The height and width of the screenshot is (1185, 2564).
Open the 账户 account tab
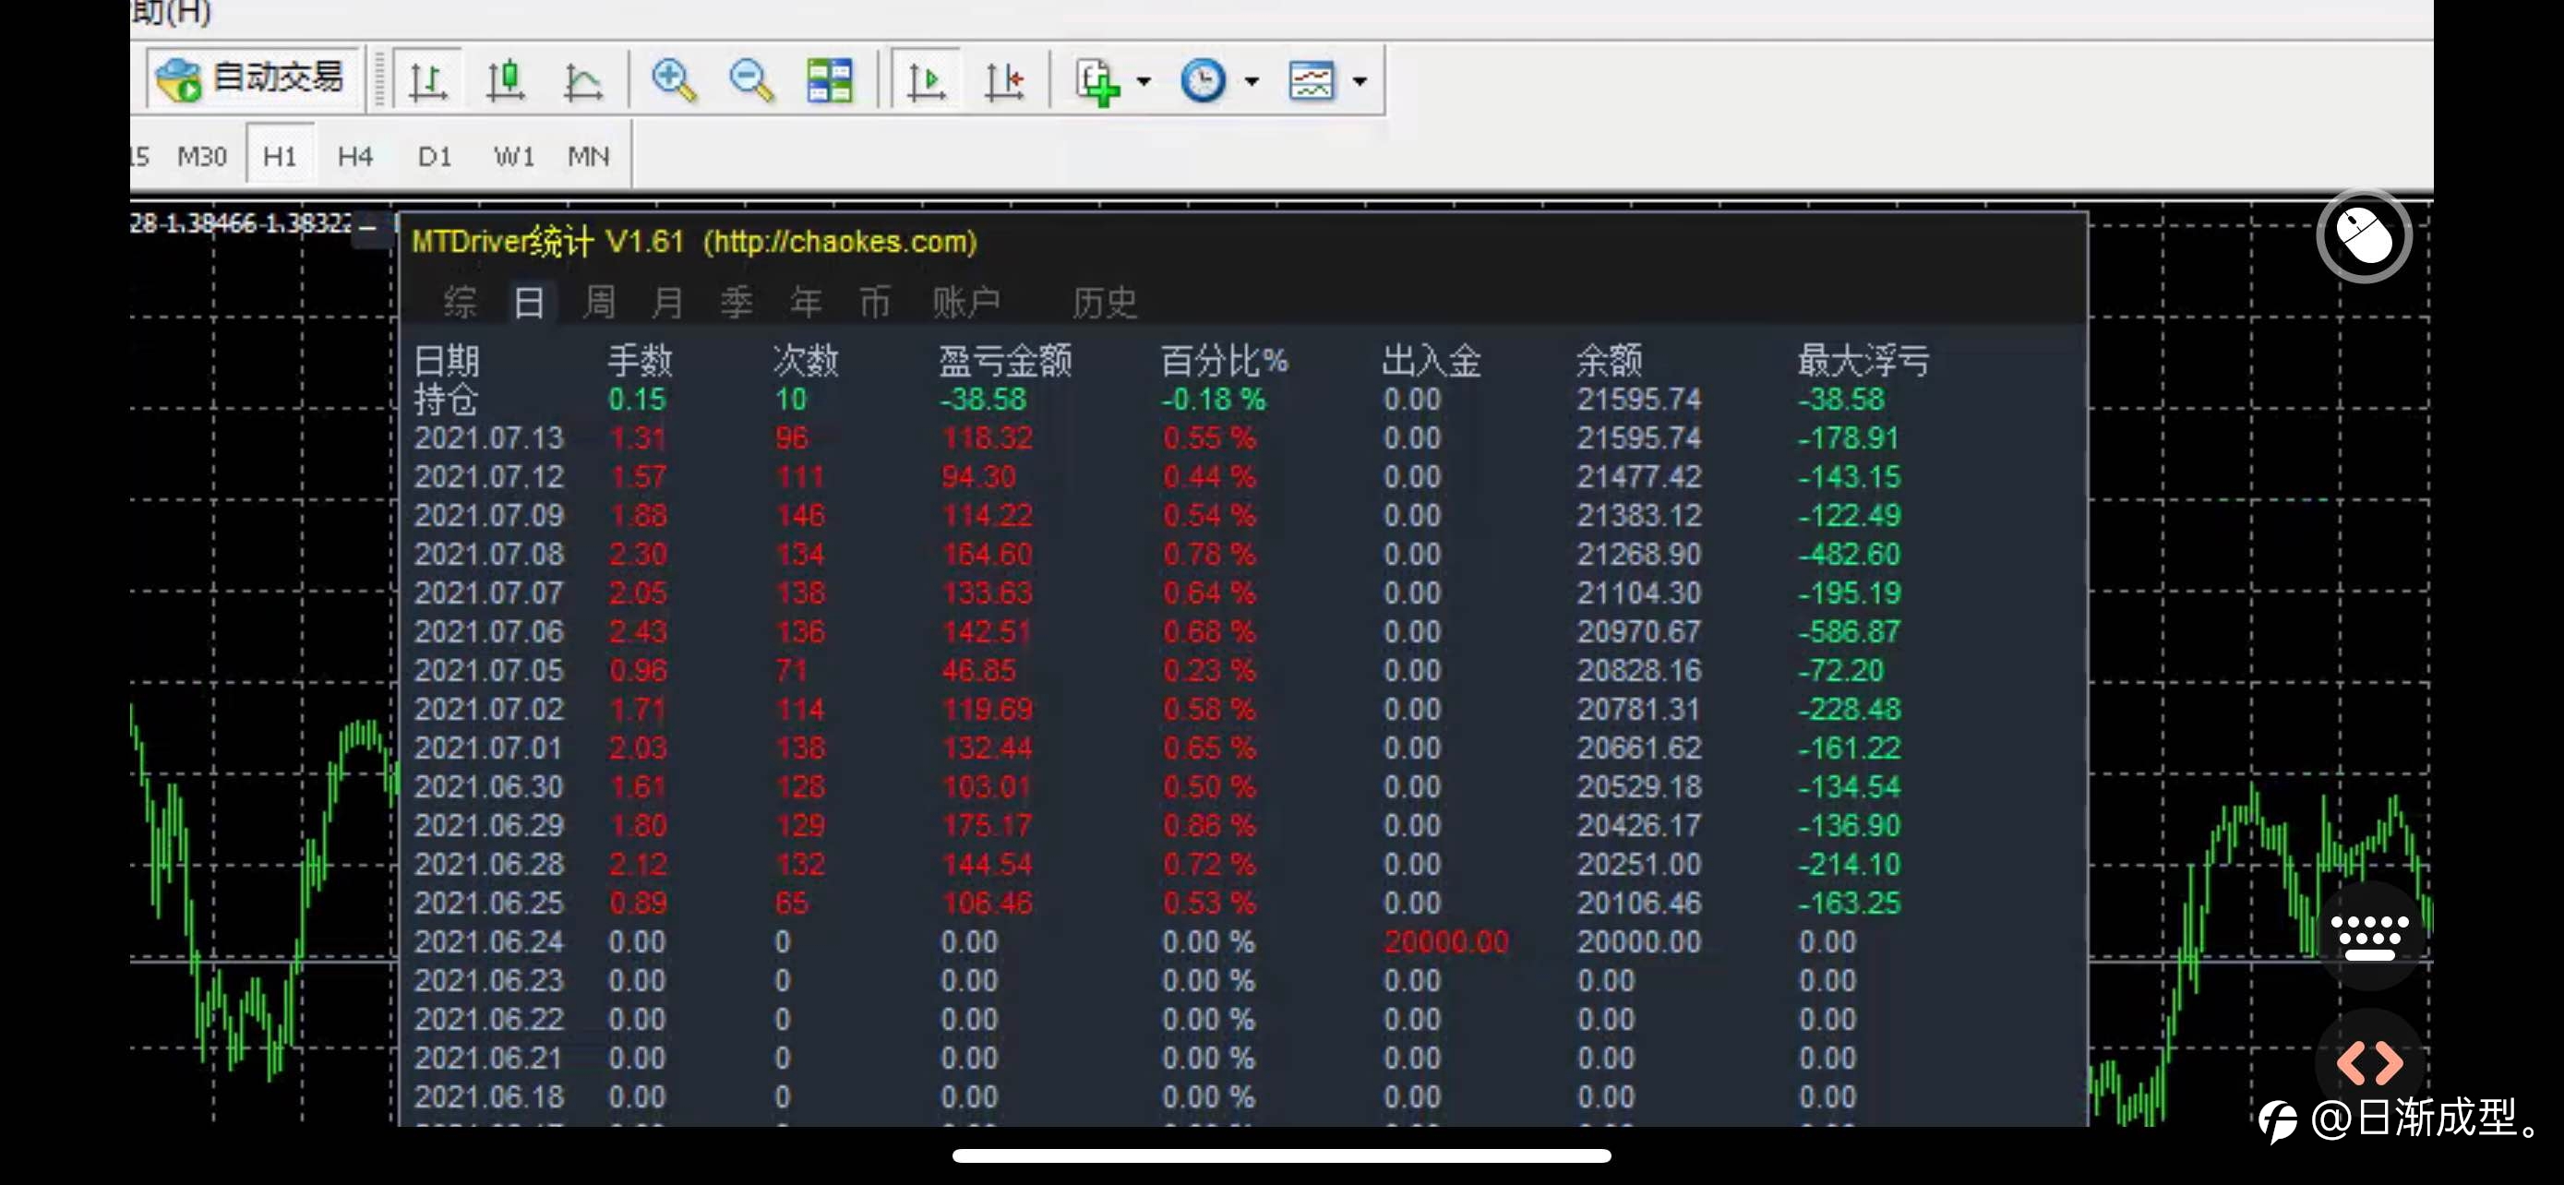coord(965,303)
